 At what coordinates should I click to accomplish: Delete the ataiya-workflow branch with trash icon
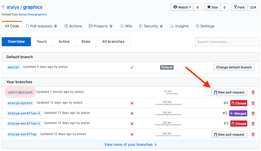click(253, 134)
